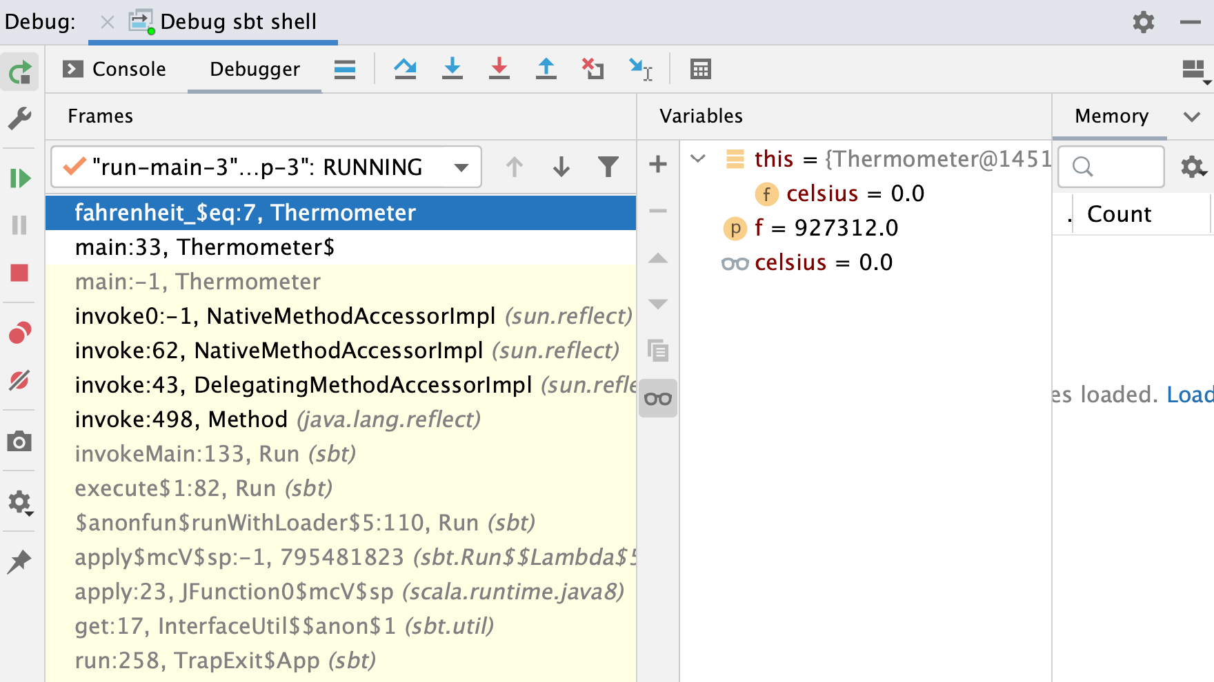Viewport: 1214px width, 682px height.
Task: Collapse the this variable node
Action: coord(698,158)
